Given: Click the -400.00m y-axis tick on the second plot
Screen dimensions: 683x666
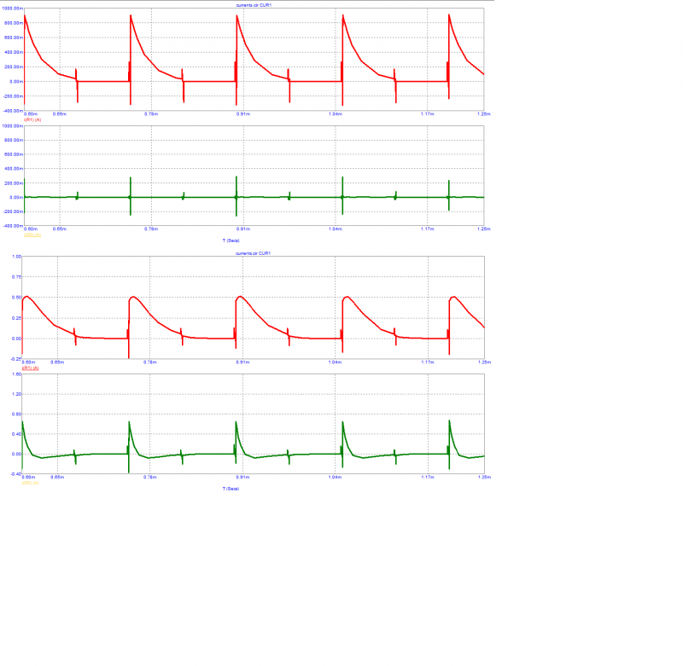Looking at the screenshot, I should tap(11, 226).
